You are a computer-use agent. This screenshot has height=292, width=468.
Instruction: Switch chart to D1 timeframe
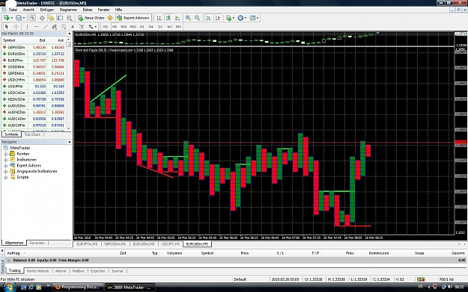click(x=160, y=27)
